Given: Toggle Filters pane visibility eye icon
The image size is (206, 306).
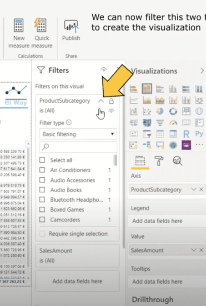Looking at the screenshot, I should point(104,69).
